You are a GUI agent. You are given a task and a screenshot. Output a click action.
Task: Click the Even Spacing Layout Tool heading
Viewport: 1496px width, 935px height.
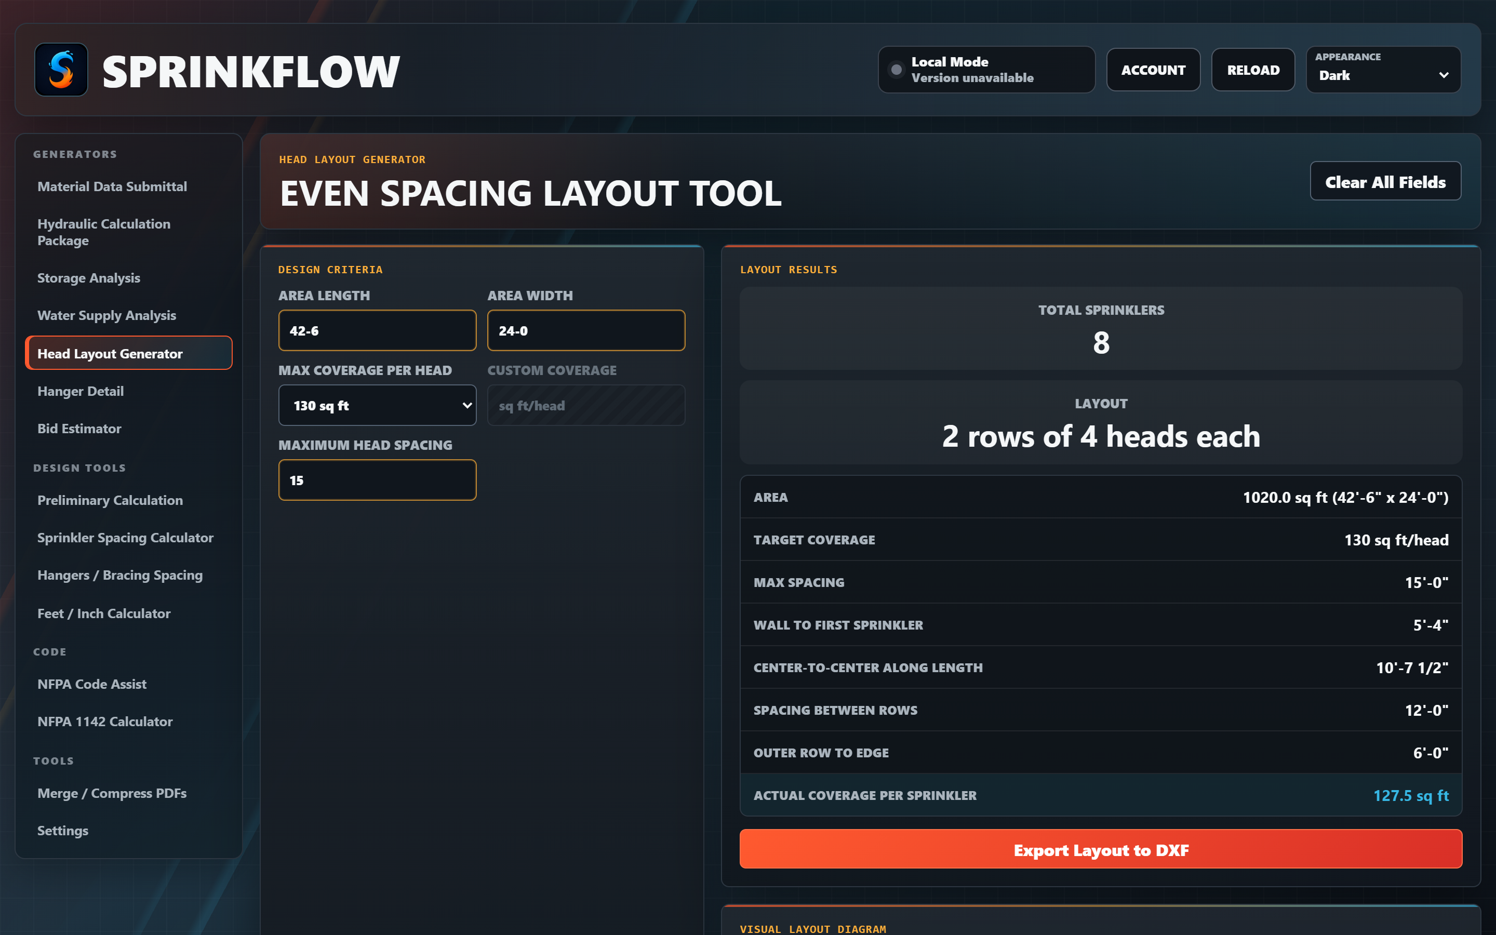530,194
